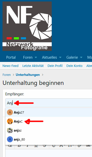Toggle bold formatting in editor toolbar

click(19, 146)
